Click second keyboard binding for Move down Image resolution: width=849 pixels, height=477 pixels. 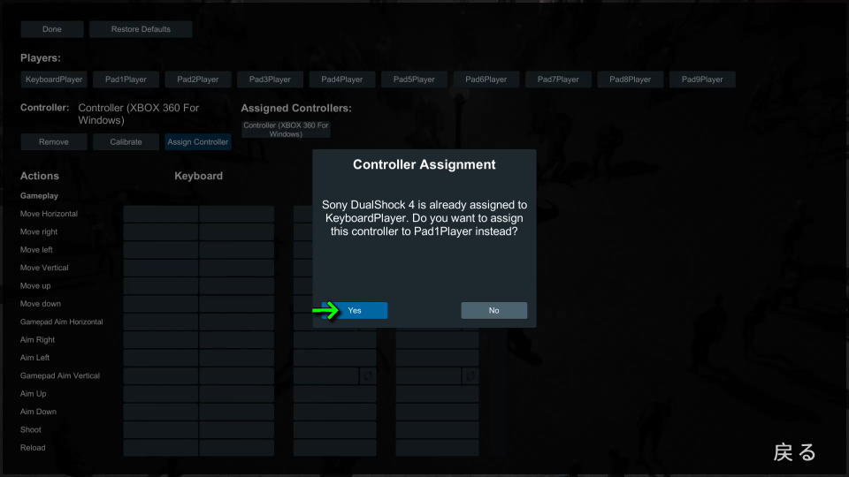coord(236,304)
